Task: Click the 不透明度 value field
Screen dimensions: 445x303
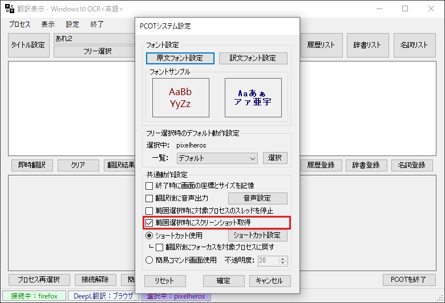Action: (x=268, y=261)
